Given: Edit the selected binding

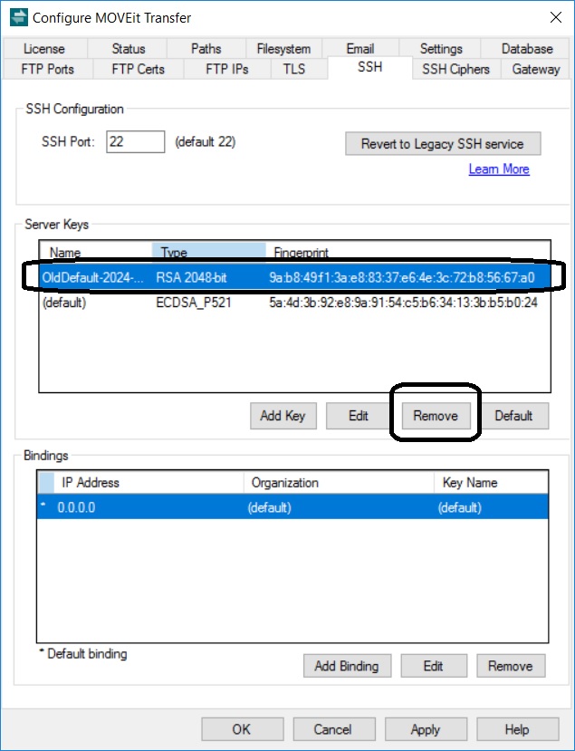Looking at the screenshot, I should coord(433,666).
